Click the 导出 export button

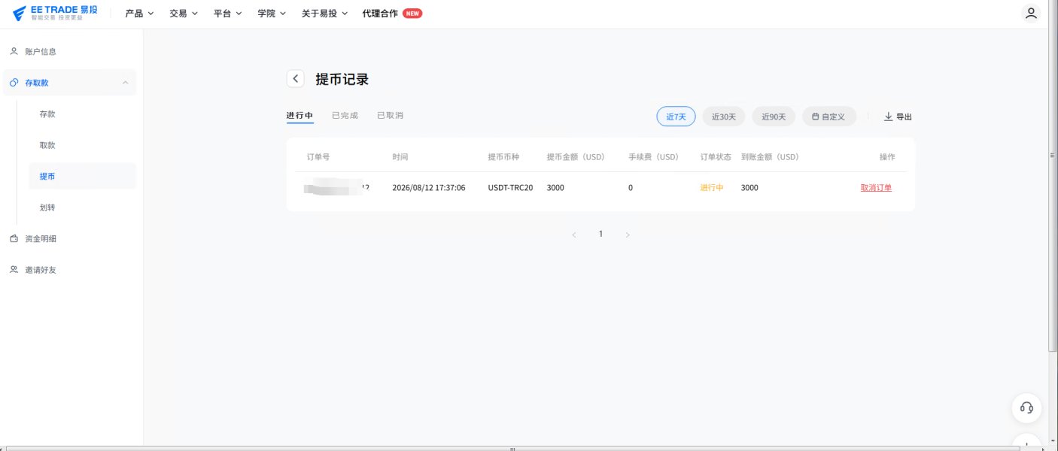point(898,117)
